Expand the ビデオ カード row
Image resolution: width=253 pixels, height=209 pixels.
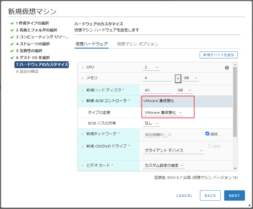(83, 166)
